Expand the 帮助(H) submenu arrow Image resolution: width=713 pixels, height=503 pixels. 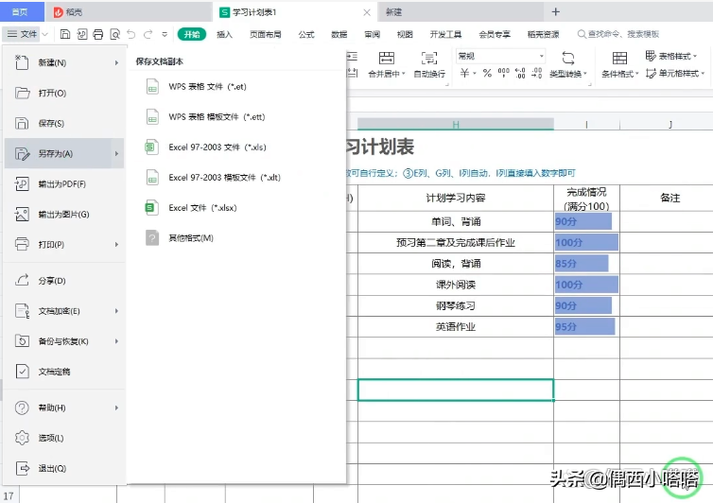(116, 408)
